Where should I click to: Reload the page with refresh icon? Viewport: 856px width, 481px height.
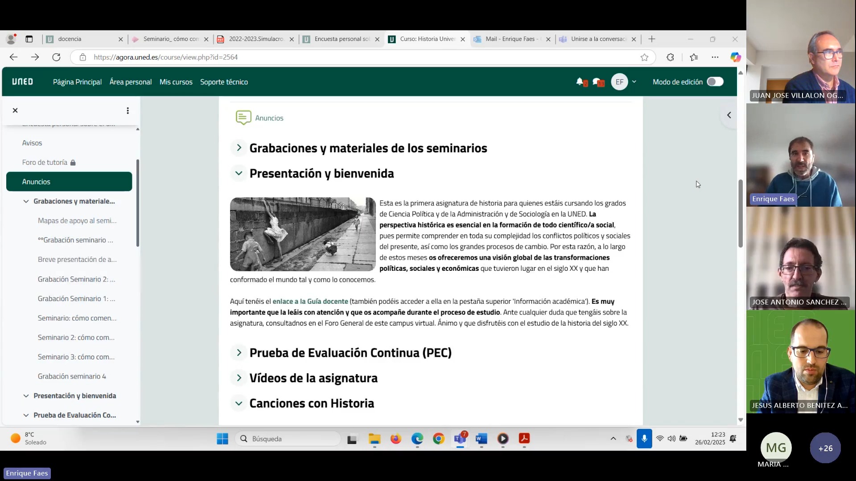[56, 57]
